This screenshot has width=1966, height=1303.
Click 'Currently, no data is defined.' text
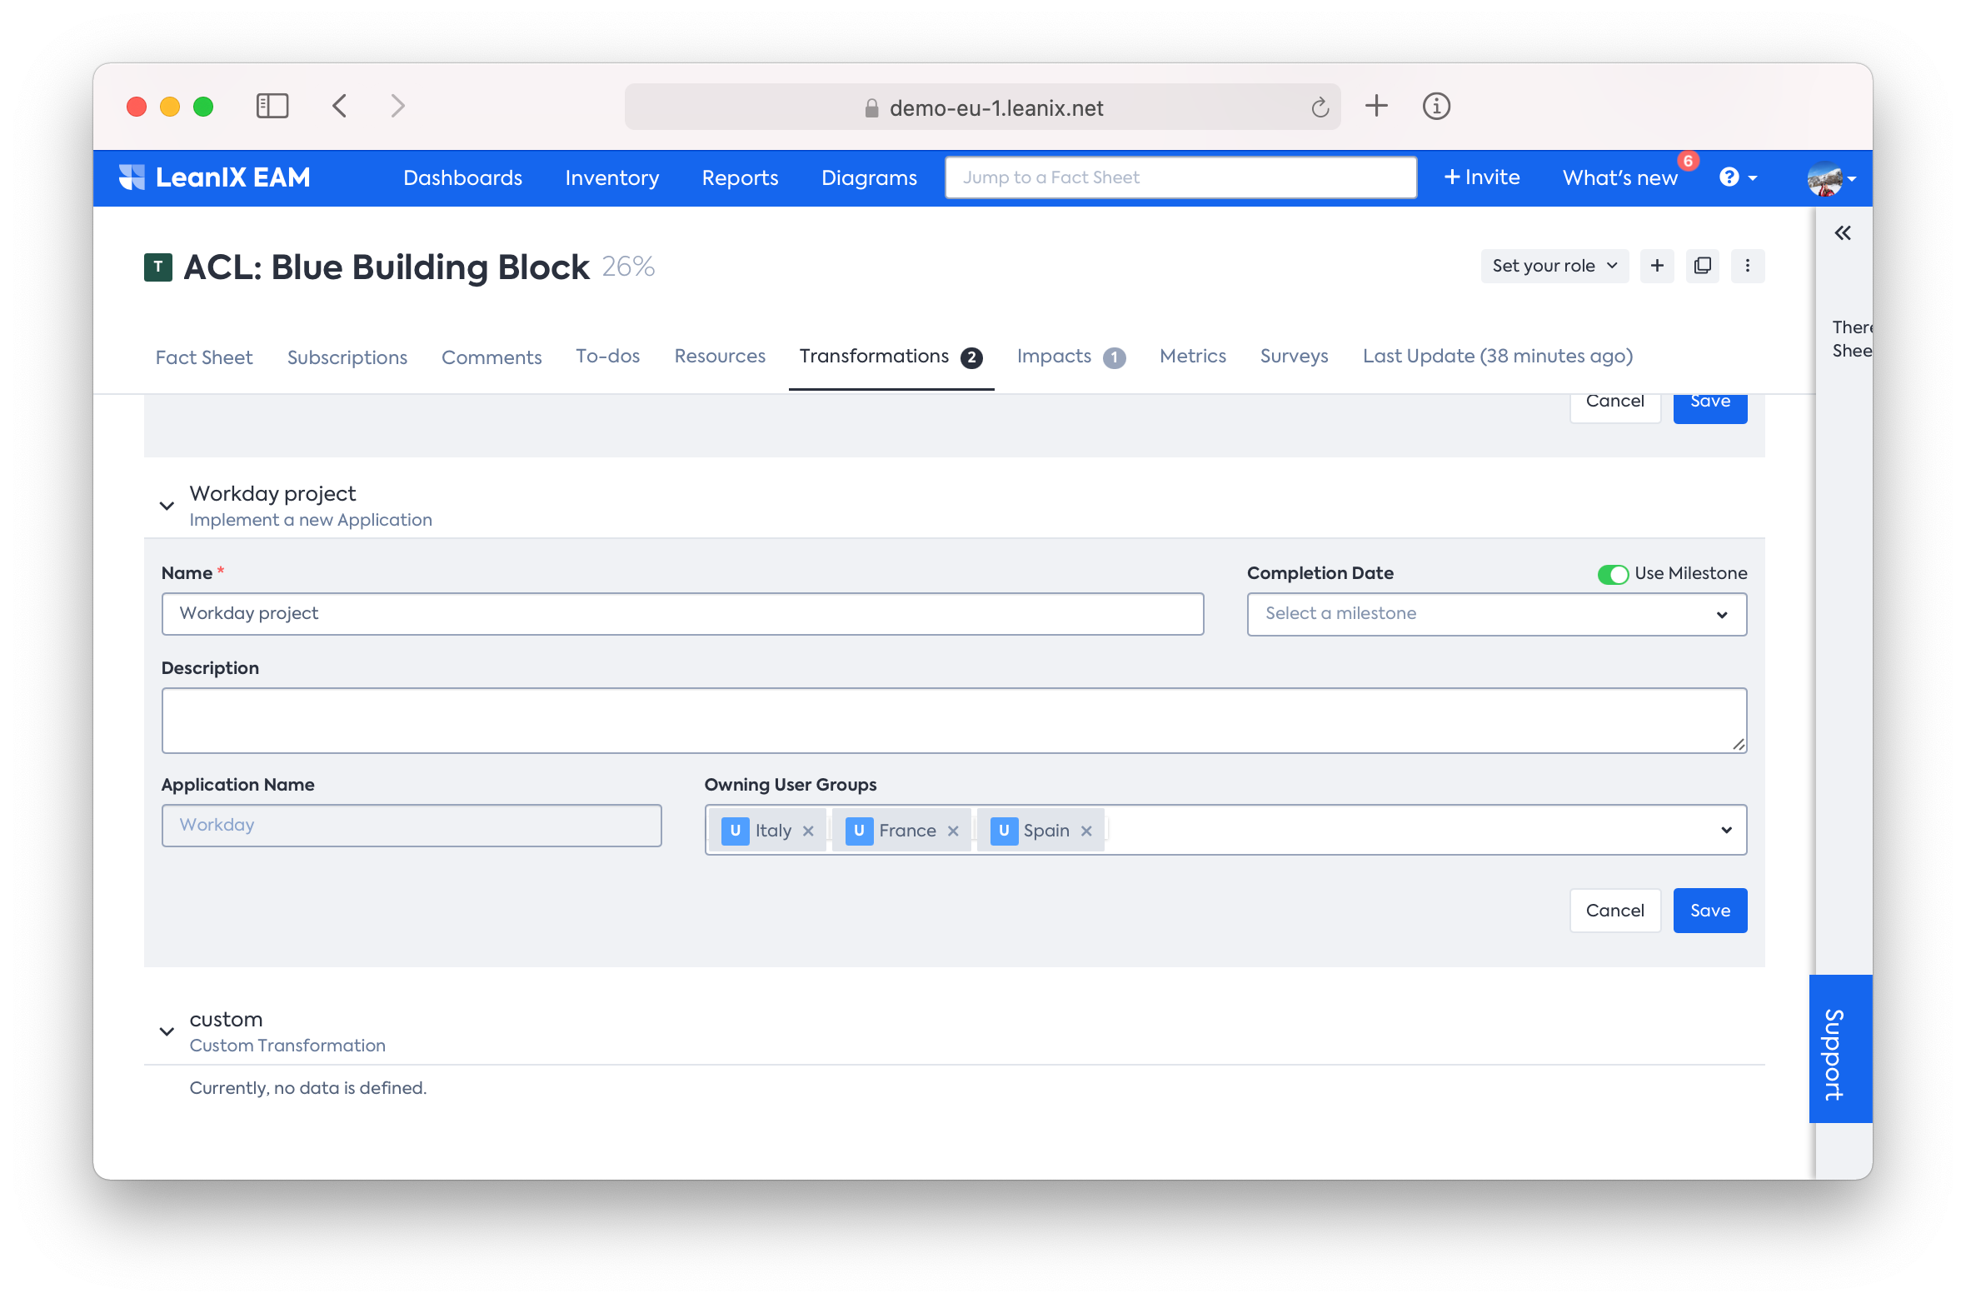308,1088
